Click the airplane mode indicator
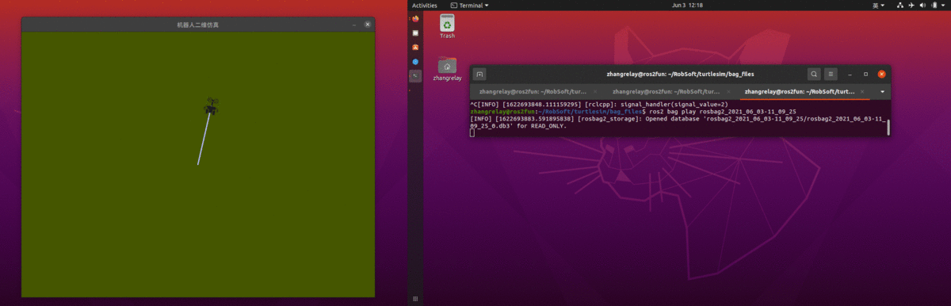Screen dimensions: 951x306 (911, 5)
